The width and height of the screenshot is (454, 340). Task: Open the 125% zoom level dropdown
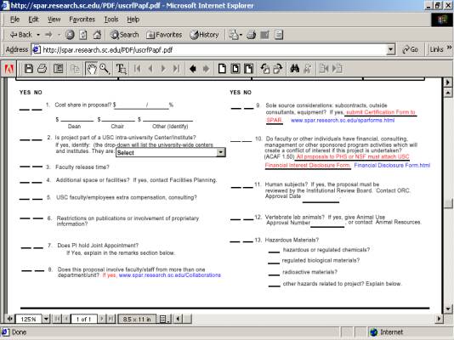46,319
